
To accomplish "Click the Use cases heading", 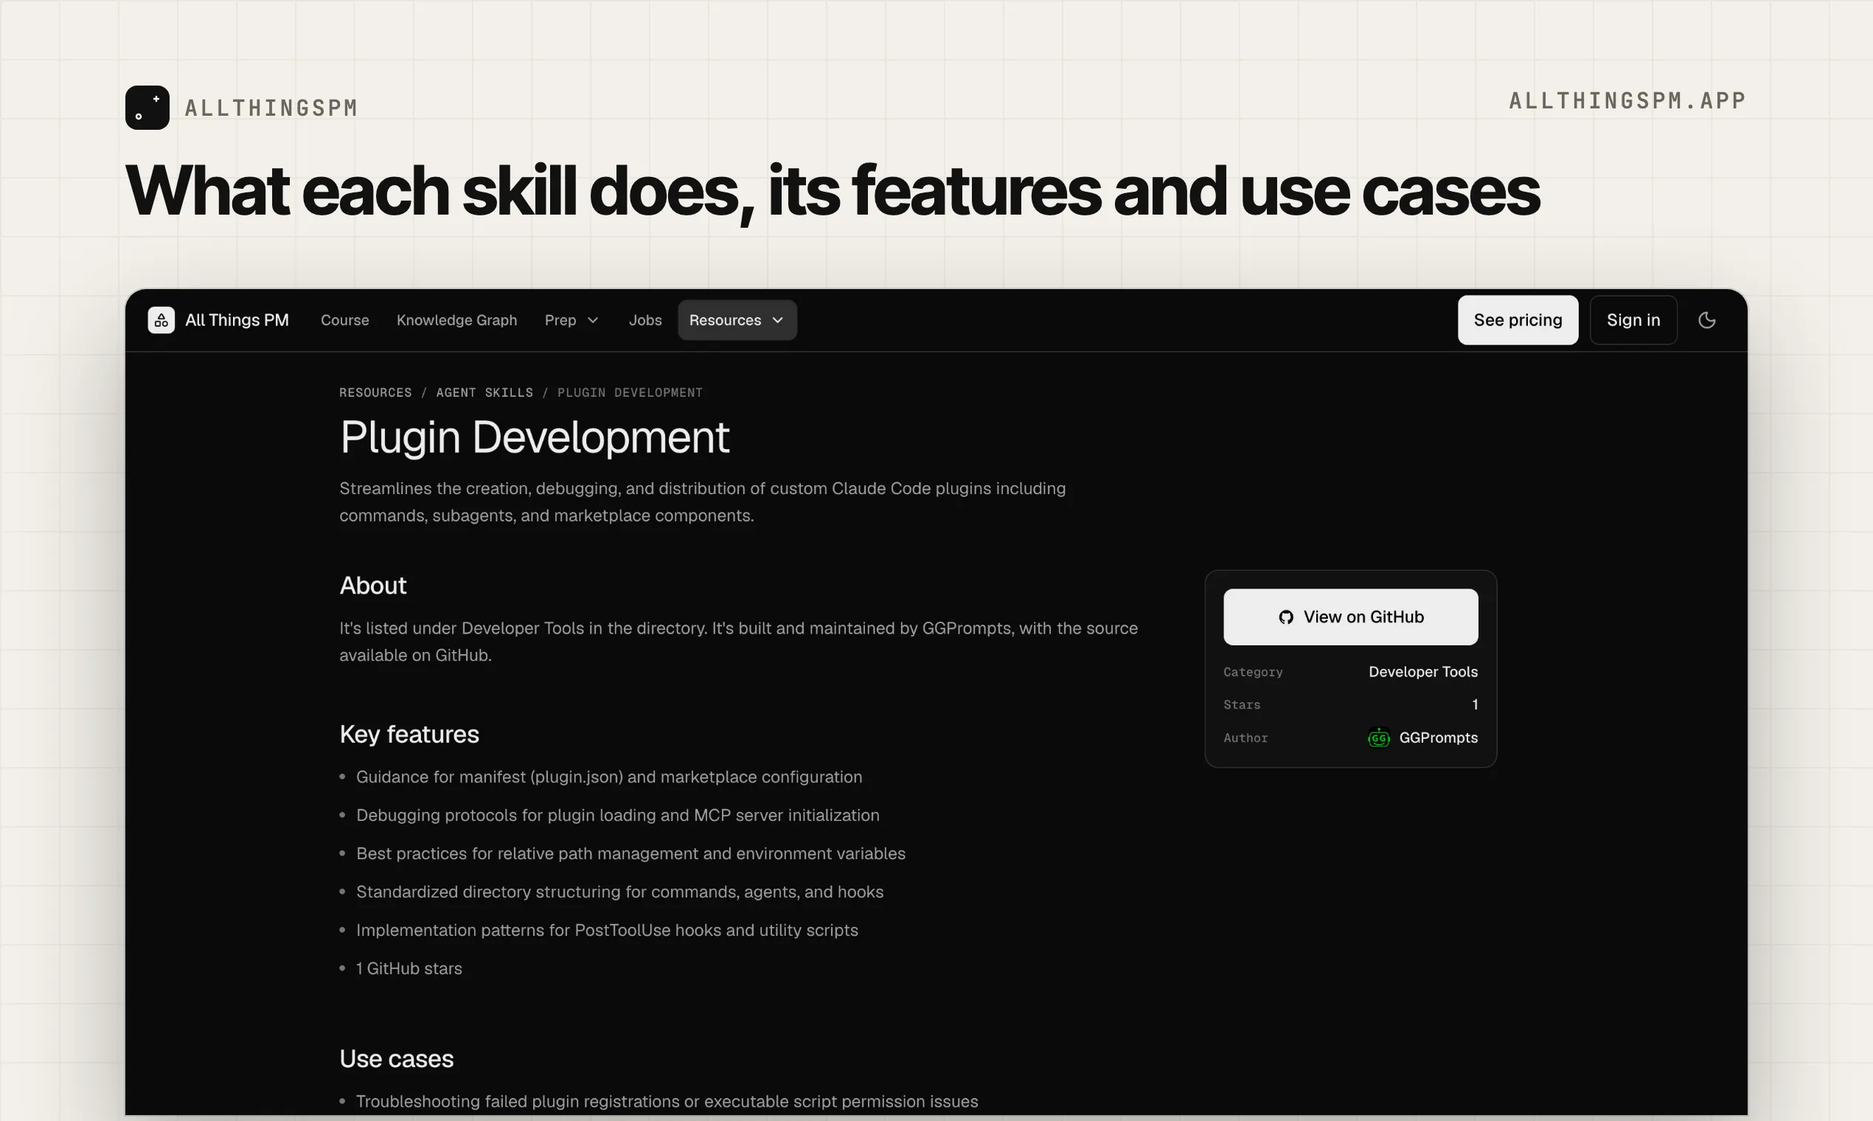I will tap(397, 1058).
